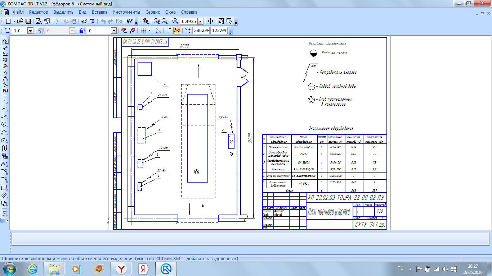
Task: Toggle orthogonal drawing mode
Action: click(169, 31)
